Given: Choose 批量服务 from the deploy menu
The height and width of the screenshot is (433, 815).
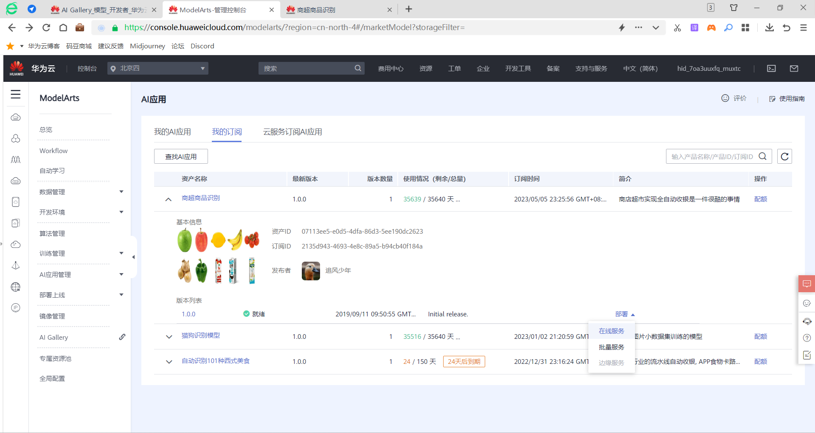Looking at the screenshot, I should pyautogui.click(x=611, y=347).
